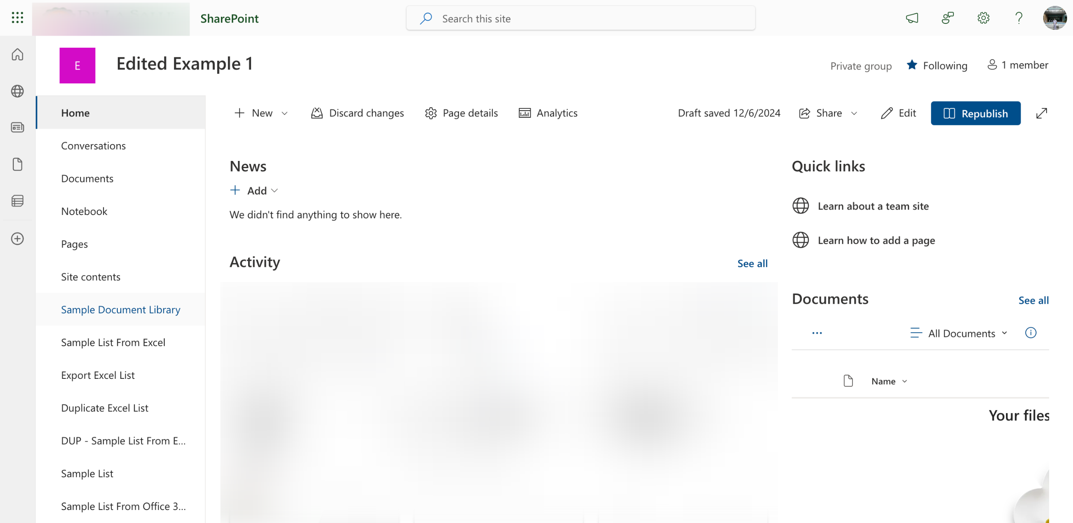Expand page to full screen icon
Screen dimensions: 1073x523
point(1042,113)
